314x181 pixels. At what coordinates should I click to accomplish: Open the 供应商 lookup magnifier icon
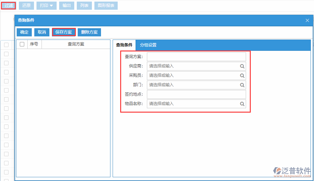(x=242, y=66)
